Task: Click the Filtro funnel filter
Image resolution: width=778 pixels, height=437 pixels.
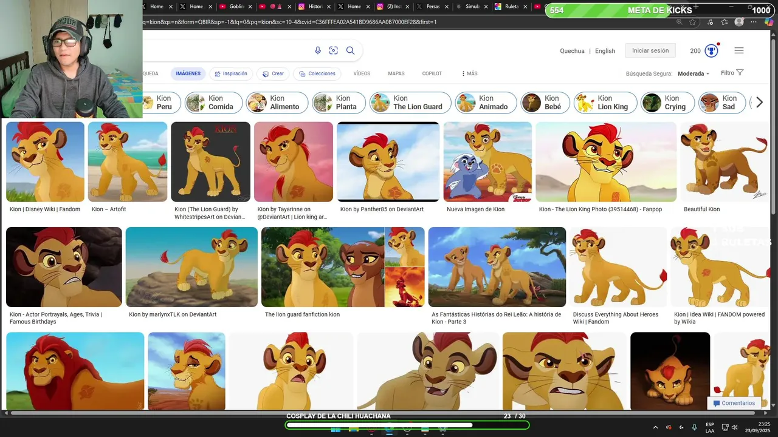Action: (732, 73)
